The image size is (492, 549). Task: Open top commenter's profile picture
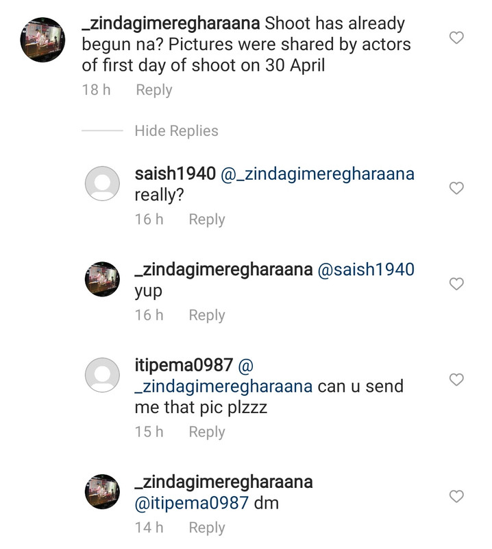click(42, 40)
